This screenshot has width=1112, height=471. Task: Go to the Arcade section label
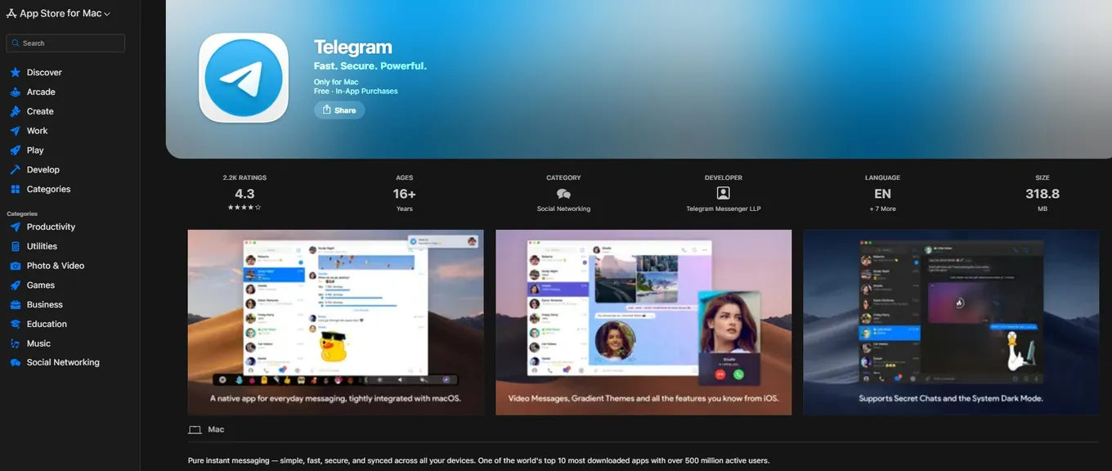point(41,92)
